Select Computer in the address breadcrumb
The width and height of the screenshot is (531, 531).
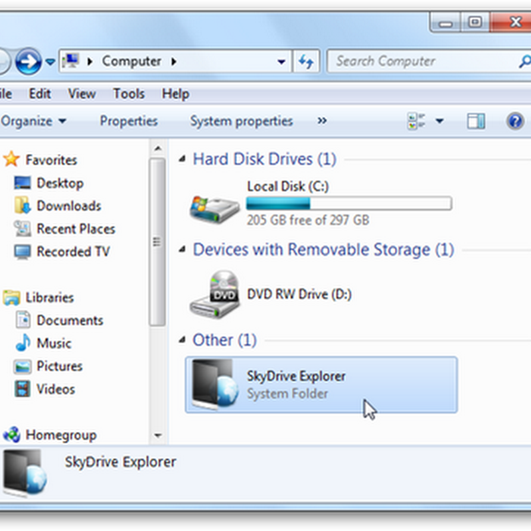131,61
